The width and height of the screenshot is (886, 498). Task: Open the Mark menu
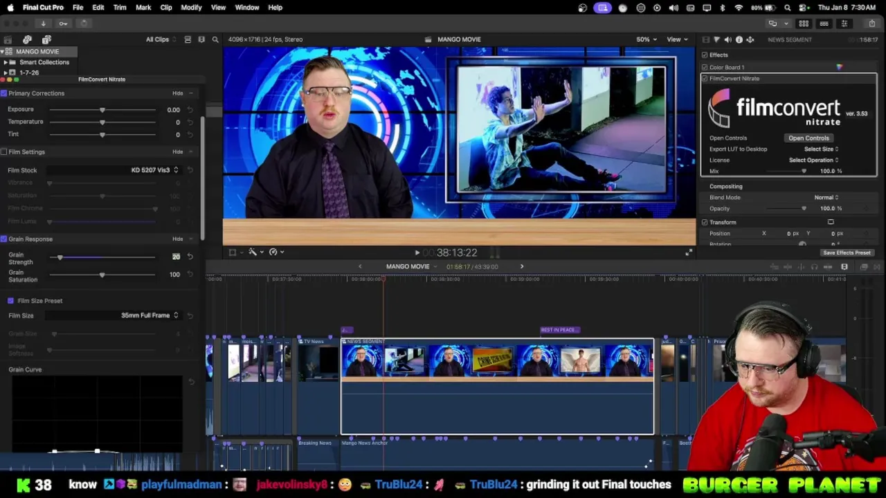click(143, 8)
